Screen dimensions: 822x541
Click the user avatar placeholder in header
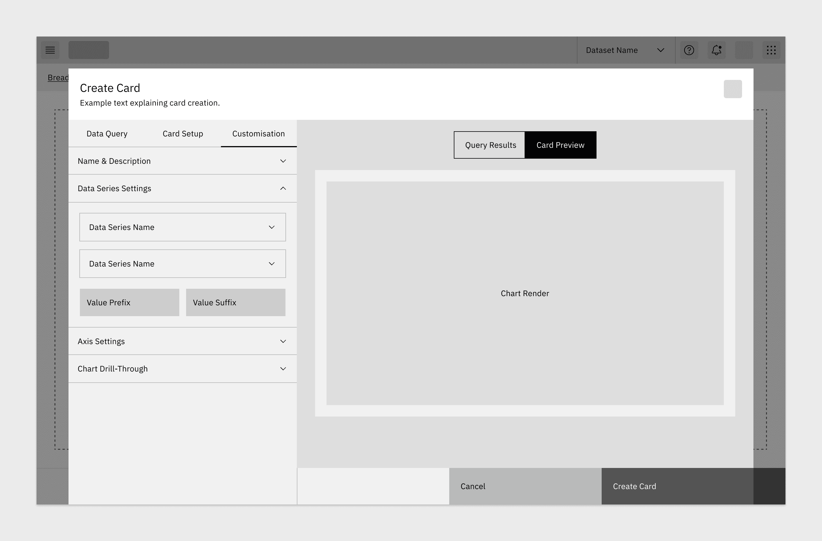tap(744, 50)
